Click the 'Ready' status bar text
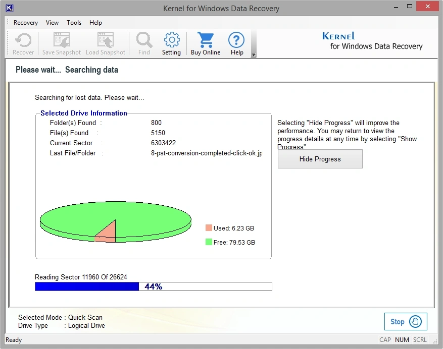The width and height of the screenshot is (443, 349). (14, 340)
